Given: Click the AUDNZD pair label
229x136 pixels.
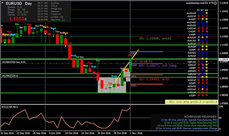Looking at the screenshot, I should point(192,22).
